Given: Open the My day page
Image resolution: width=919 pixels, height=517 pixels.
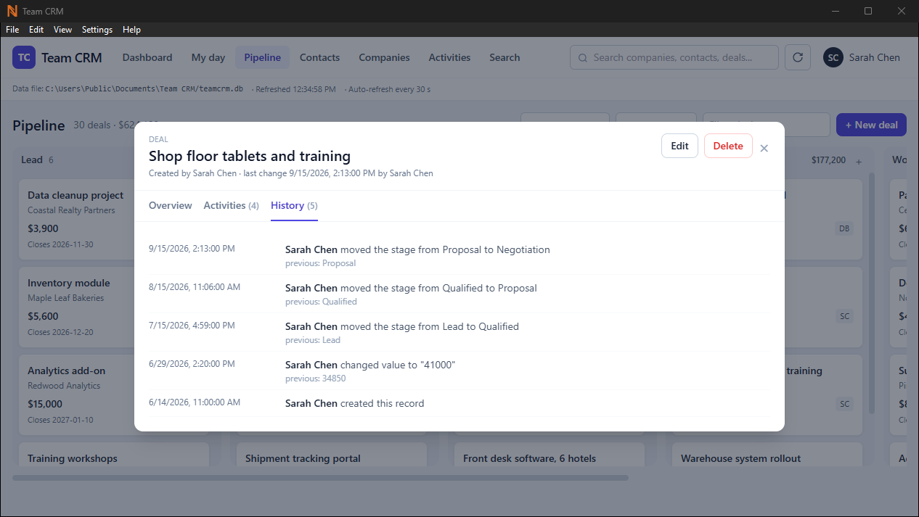Looking at the screenshot, I should 208,57.
